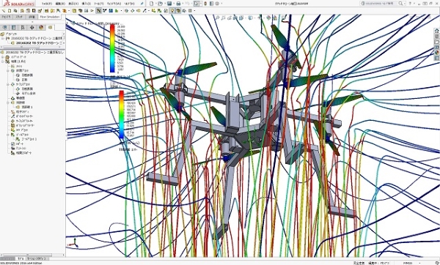Click the Save floppy disk icon
This screenshot has width=440, height=265.
[169, 4]
